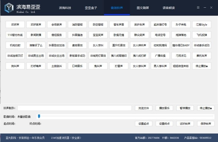Click the Binhai hexagon Y logo
218x142 pixels.
9,8
